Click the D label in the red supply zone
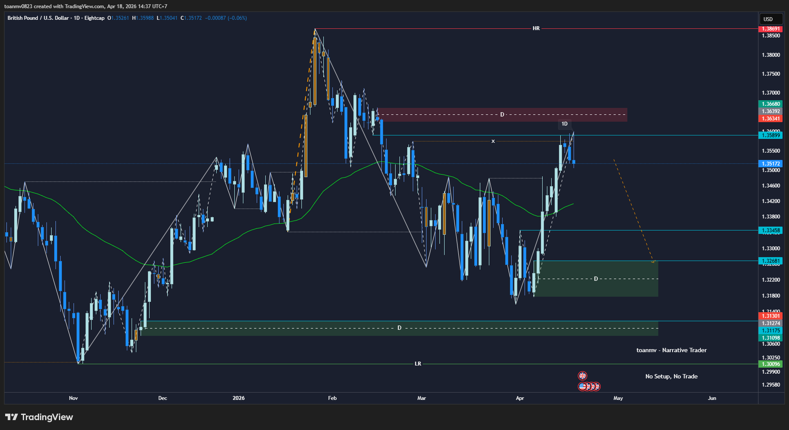 [x=502, y=115]
